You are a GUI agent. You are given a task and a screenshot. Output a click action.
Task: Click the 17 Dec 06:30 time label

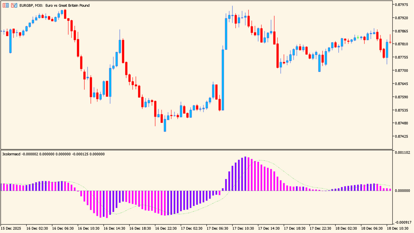pyautogui.click(x=218, y=229)
